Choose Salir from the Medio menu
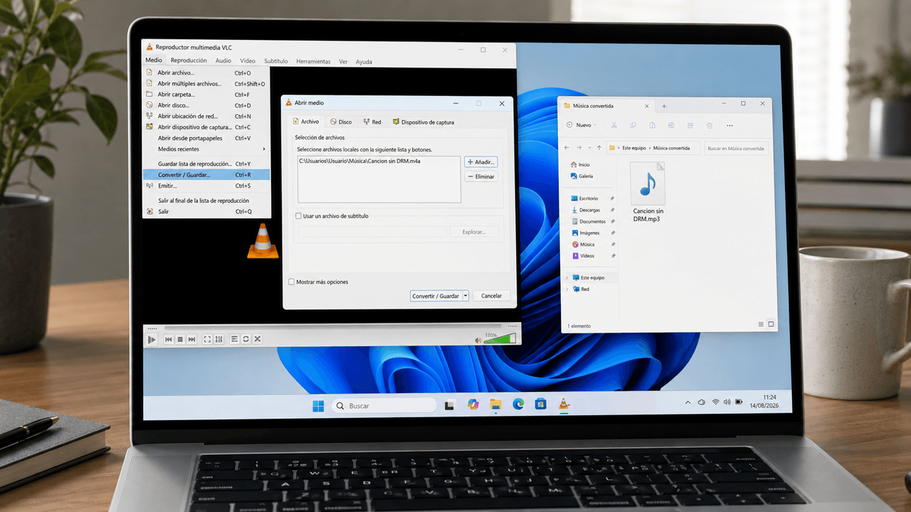911x512 pixels. tap(206, 211)
